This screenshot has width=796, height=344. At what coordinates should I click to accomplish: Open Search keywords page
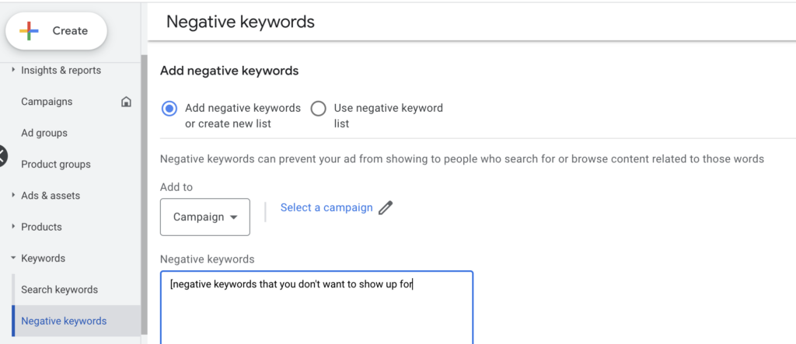[59, 290]
